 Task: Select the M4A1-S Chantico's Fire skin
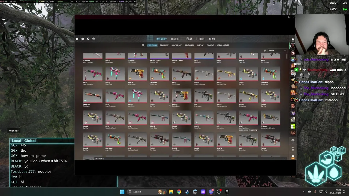pos(226,76)
